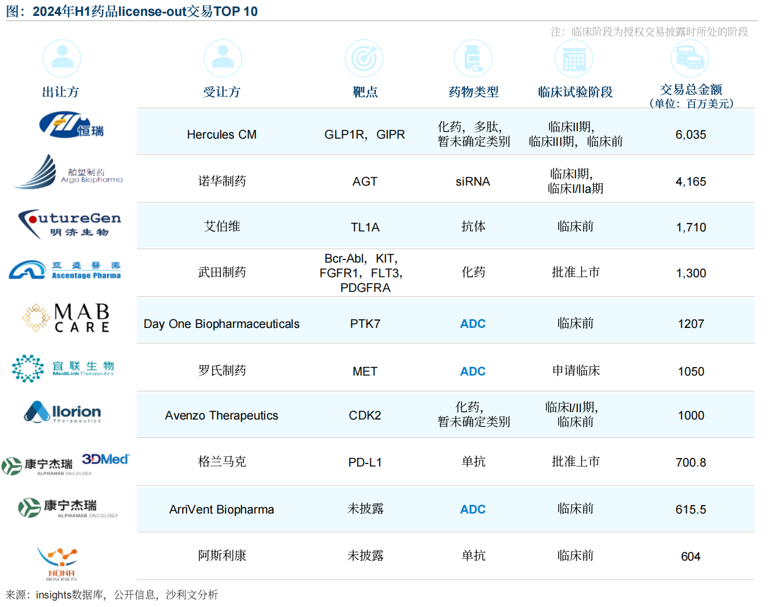Screen dimensions: 779x607
Task: Click the 诺华制药 cell
Action: click(222, 181)
